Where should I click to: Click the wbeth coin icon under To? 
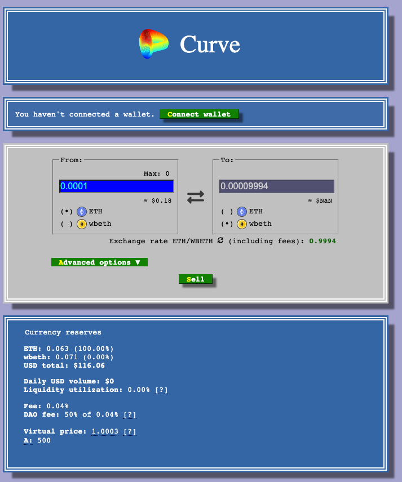(x=242, y=224)
